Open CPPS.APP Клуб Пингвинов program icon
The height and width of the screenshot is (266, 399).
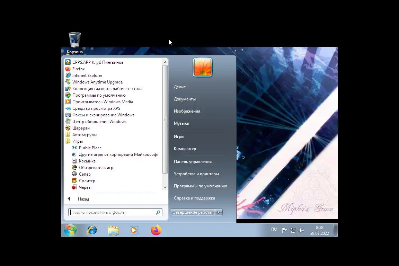click(x=68, y=62)
